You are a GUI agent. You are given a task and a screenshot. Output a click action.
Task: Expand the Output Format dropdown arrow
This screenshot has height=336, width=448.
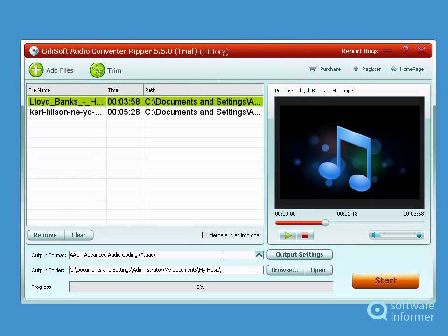tap(259, 255)
